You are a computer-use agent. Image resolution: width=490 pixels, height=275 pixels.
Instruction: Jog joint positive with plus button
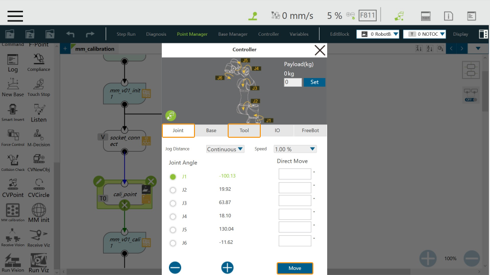(227, 267)
